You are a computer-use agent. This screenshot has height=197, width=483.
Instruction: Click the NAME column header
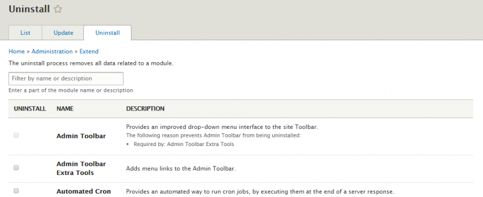pyautogui.click(x=65, y=108)
